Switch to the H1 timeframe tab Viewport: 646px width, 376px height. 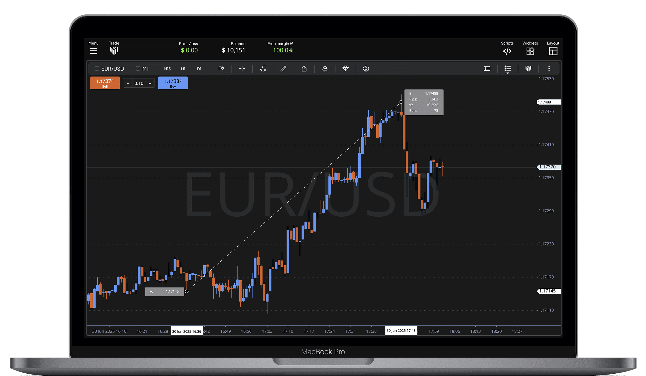coord(183,69)
